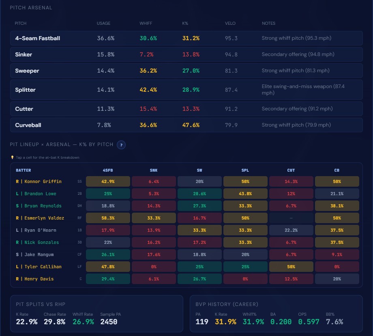Image resolution: width=373 pixels, height=336 pixels.
Task: Click the USAGE column header
Action: click(103, 24)
